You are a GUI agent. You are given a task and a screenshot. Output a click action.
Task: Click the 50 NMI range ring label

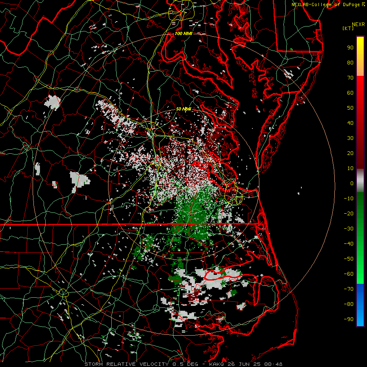pos(183,109)
